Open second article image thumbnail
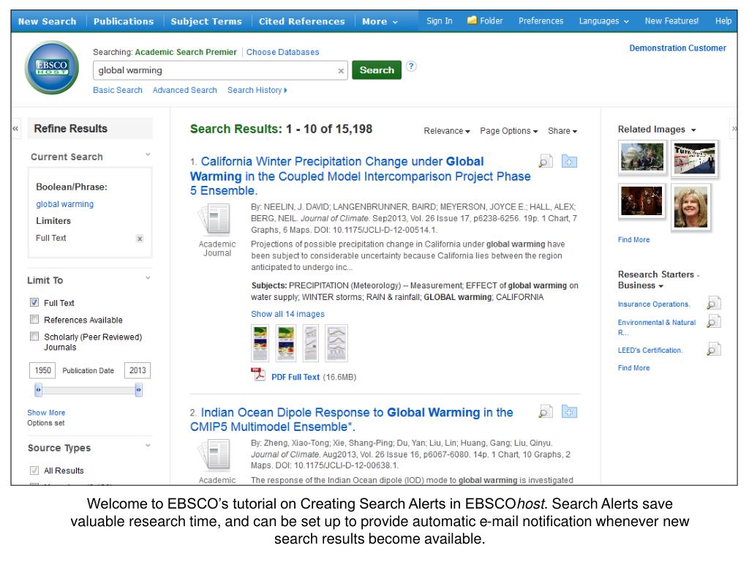The width and height of the screenshot is (749, 562). tap(286, 343)
